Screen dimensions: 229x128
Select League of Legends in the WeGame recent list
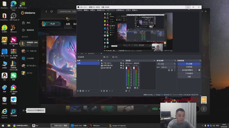(x=29, y=44)
